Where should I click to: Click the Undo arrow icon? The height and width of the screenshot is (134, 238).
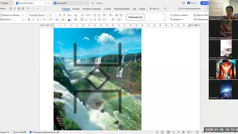pyautogui.click(x=27, y=9)
